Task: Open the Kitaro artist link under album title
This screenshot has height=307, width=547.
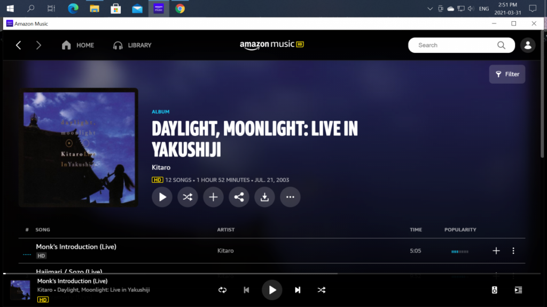Action: [161, 167]
